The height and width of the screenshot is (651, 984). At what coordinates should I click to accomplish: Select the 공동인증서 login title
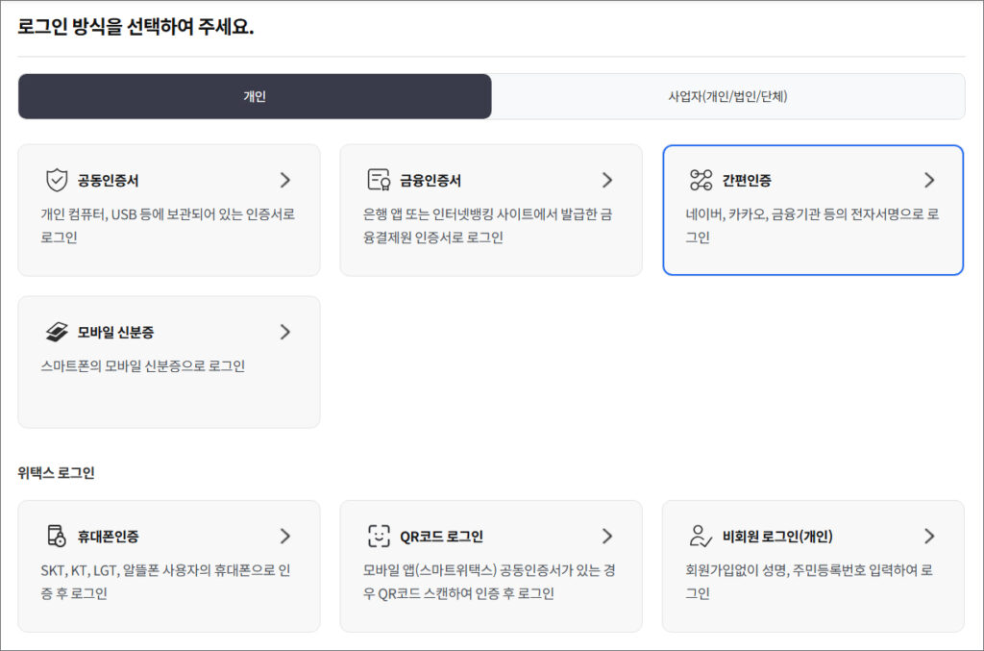pyautogui.click(x=108, y=181)
